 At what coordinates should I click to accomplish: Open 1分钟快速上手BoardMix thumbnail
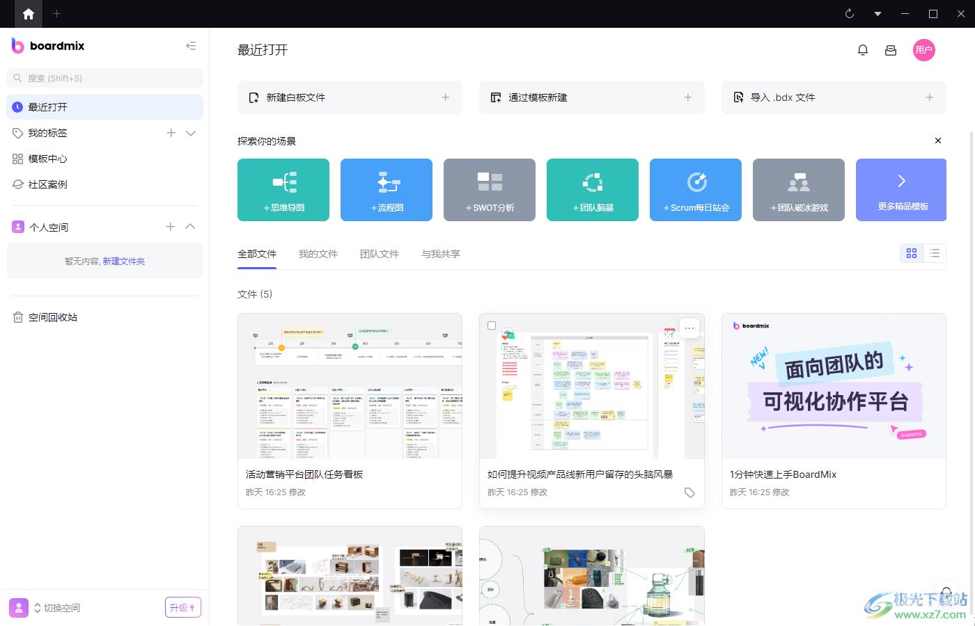[834, 386]
